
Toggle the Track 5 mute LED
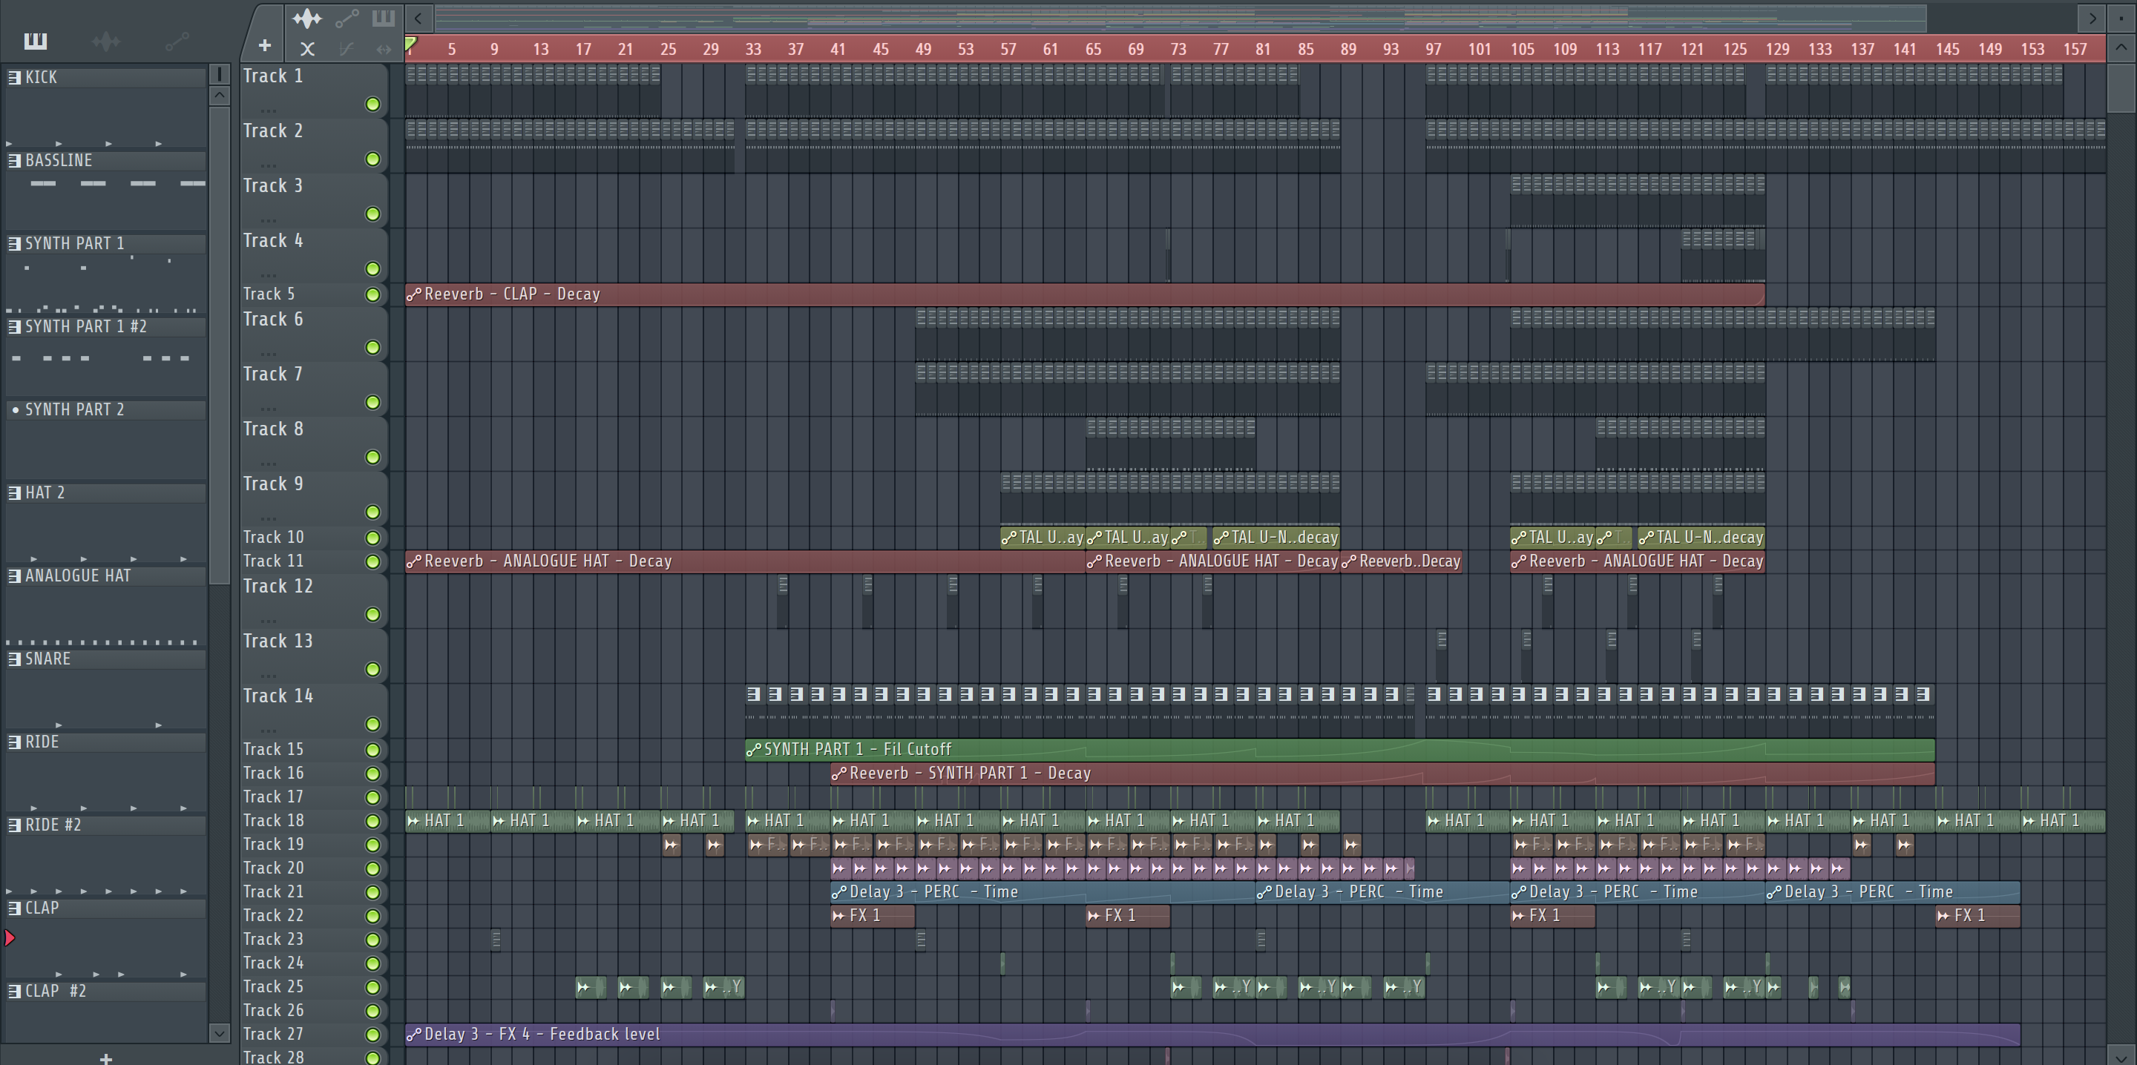coord(372,294)
